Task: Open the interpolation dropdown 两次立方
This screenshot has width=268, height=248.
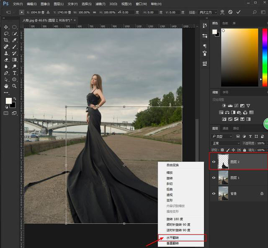Action: pos(208,12)
